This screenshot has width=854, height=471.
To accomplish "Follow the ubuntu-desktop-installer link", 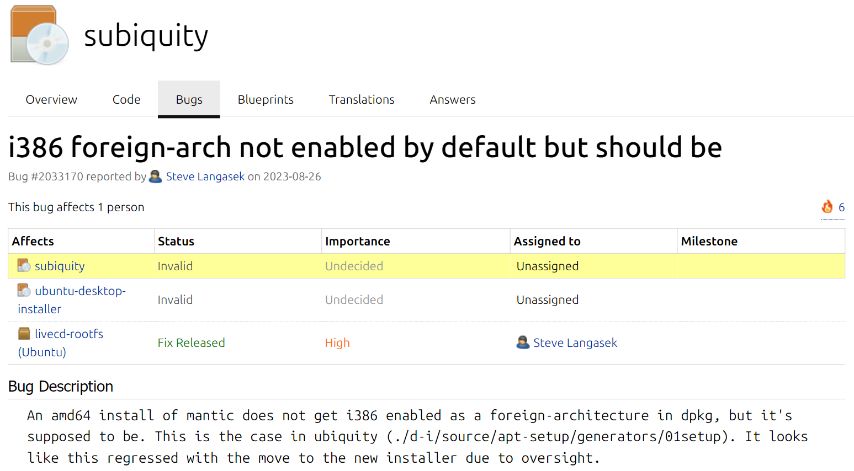I will pyautogui.click(x=80, y=291).
